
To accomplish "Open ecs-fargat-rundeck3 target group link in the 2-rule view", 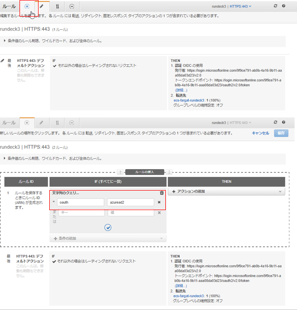I will pyautogui.click(x=189, y=296).
